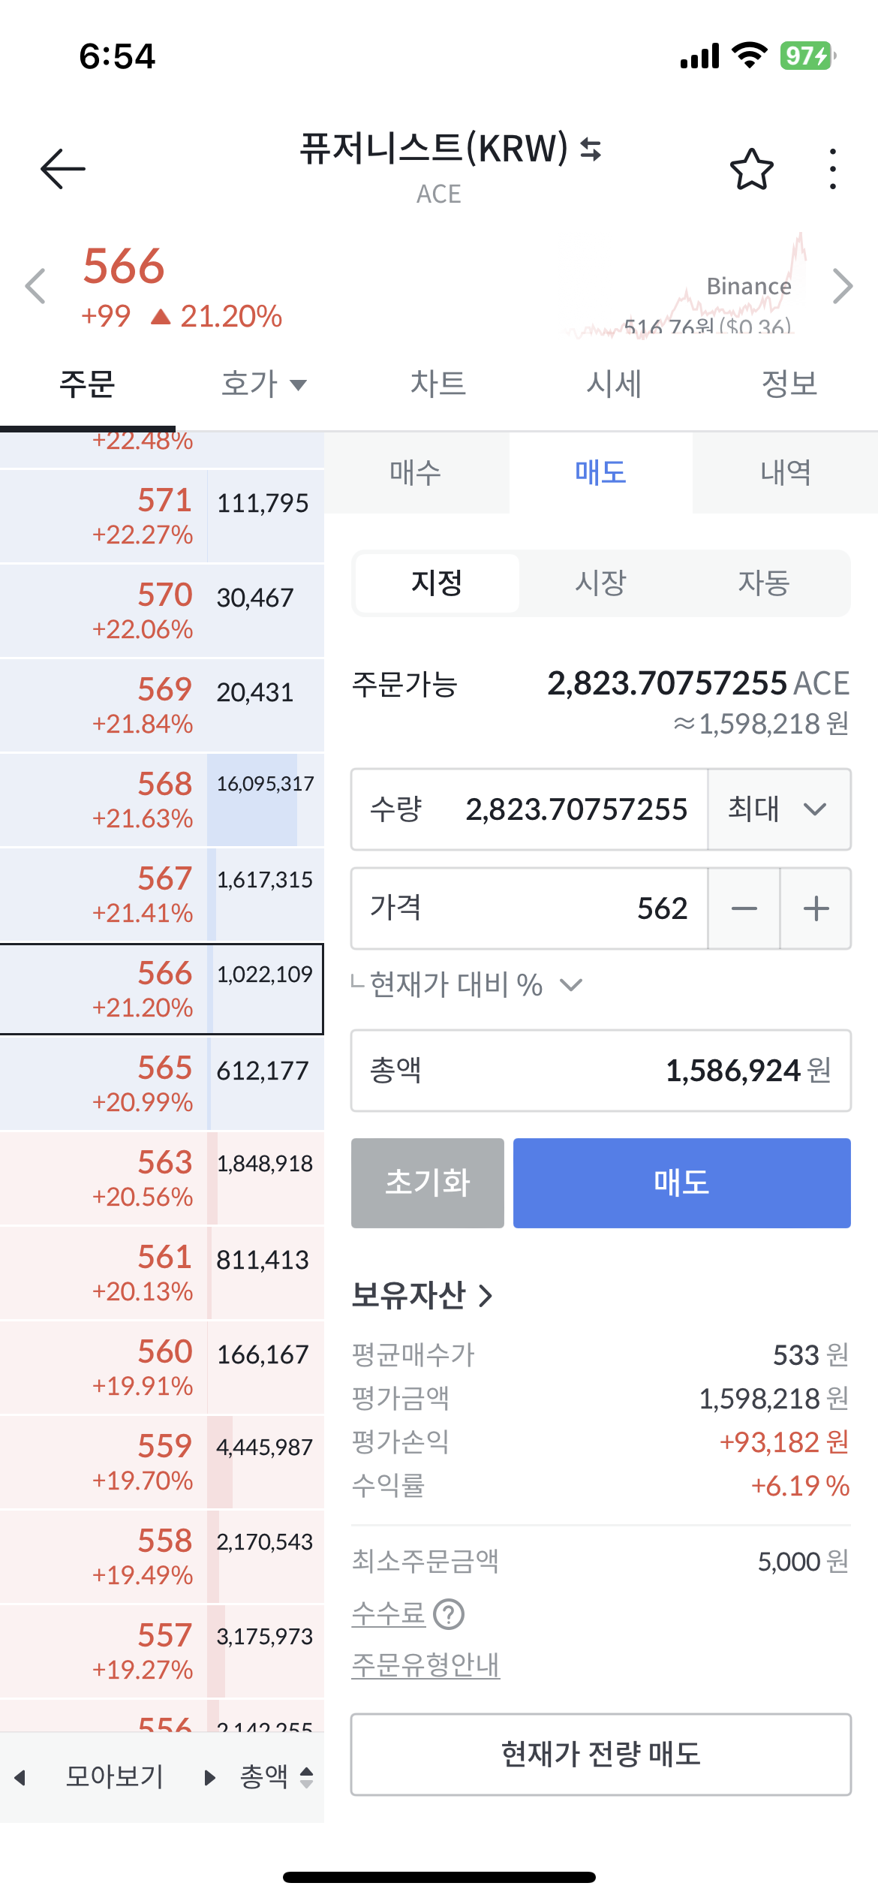Increase price with the plus button

[816, 909]
